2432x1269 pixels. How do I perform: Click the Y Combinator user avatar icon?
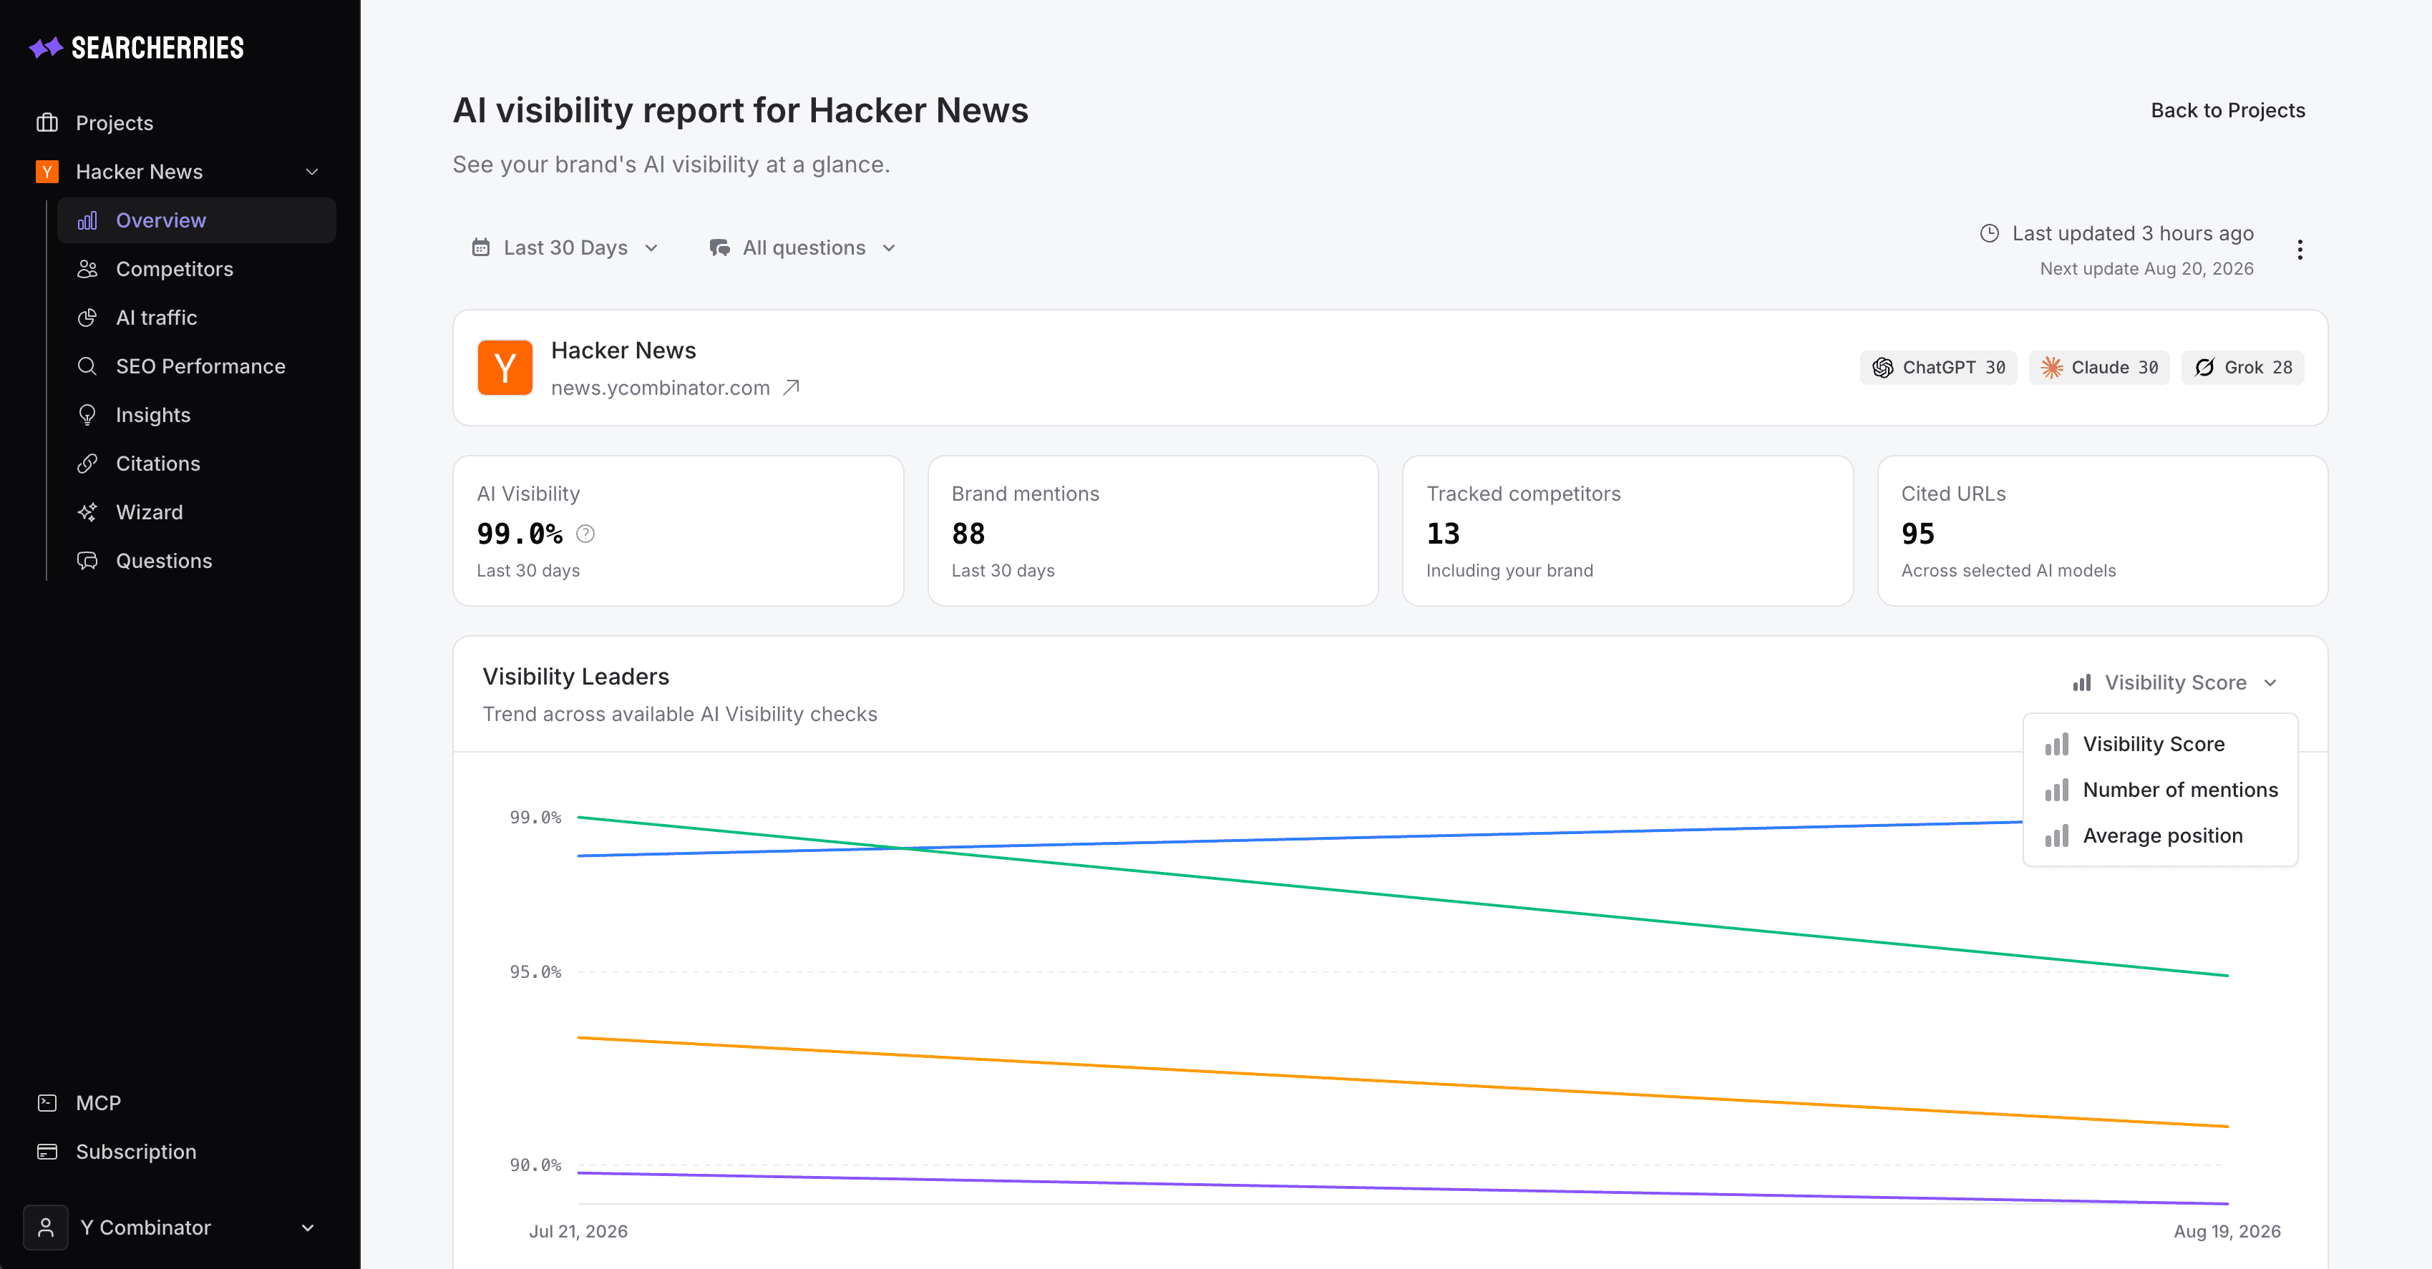pyautogui.click(x=45, y=1228)
